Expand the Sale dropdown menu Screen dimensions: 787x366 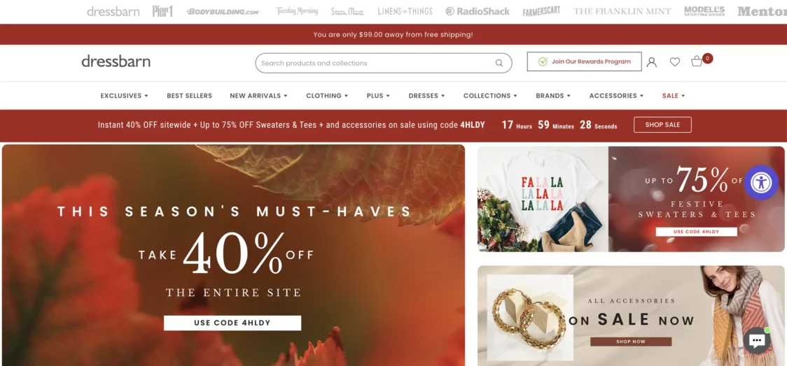pos(673,96)
